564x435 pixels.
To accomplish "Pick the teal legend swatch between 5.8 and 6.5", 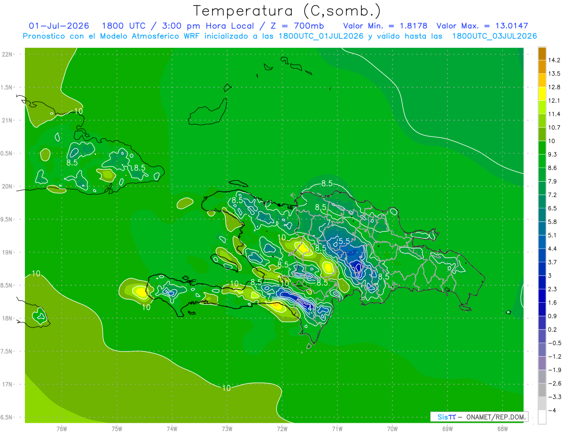I will (x=542, y=214).
